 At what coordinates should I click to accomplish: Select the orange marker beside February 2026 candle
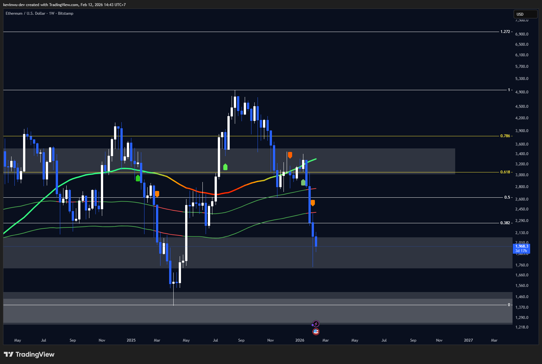tap(313, 203)
